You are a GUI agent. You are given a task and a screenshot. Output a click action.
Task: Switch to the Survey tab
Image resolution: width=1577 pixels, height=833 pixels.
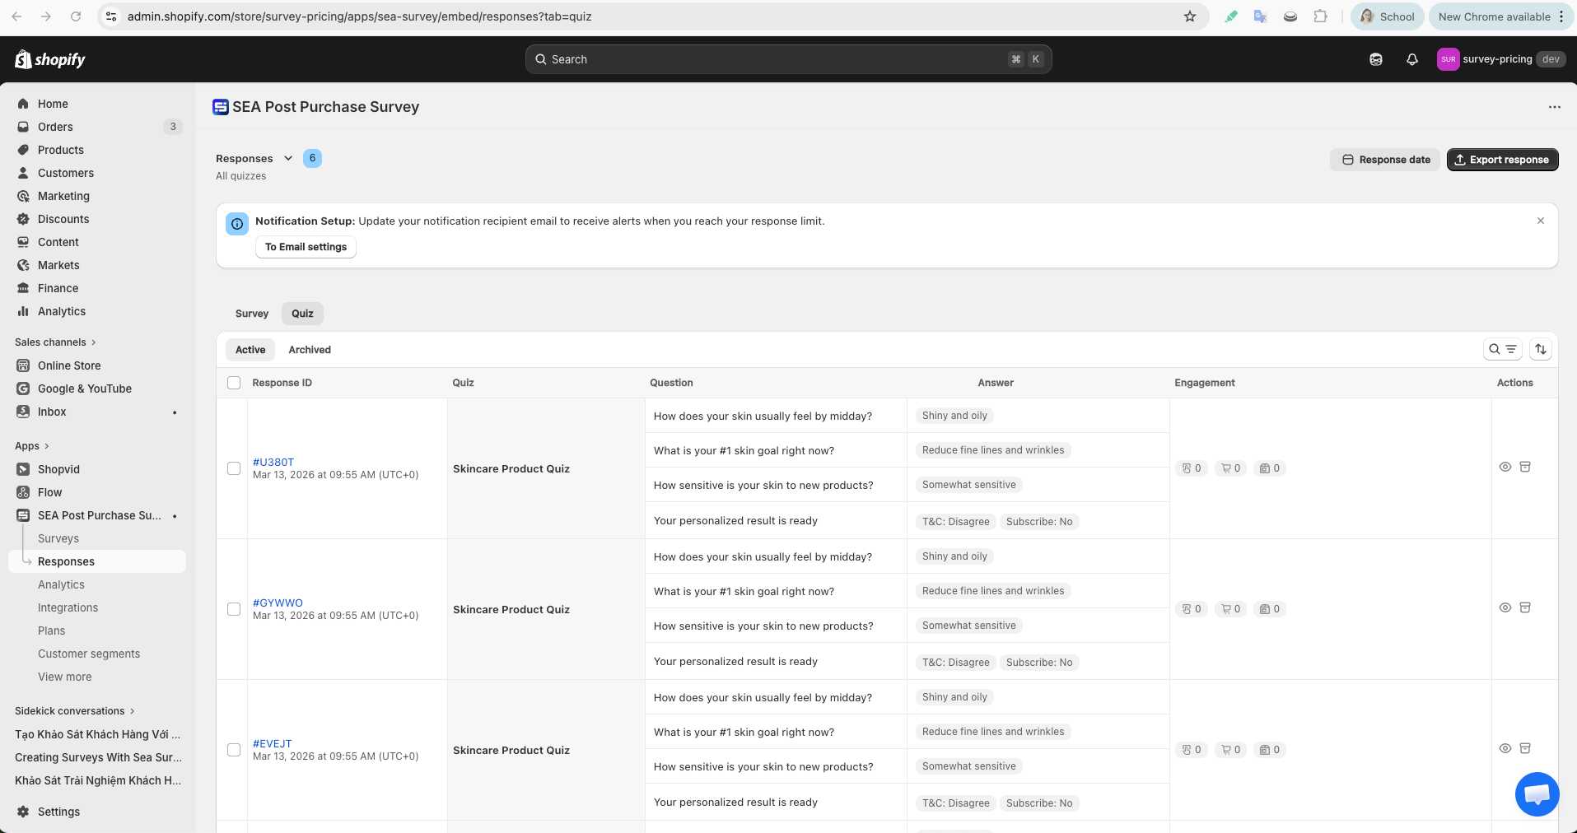click(252, 314)
